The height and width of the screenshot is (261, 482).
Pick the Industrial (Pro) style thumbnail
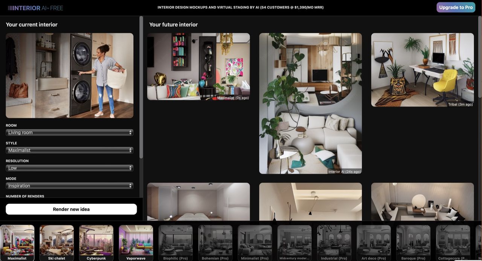tap(334, 242)
